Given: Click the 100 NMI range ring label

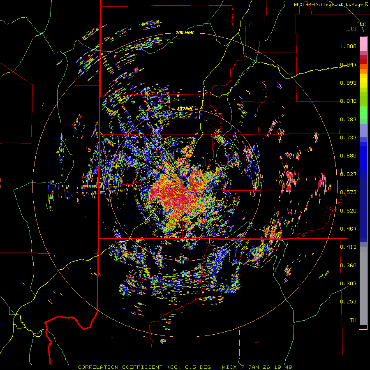Looking at the screenshot, I should [x=185, y=32].
